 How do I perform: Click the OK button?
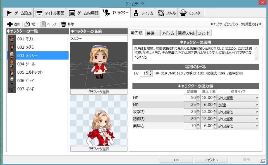coord(176,160)
